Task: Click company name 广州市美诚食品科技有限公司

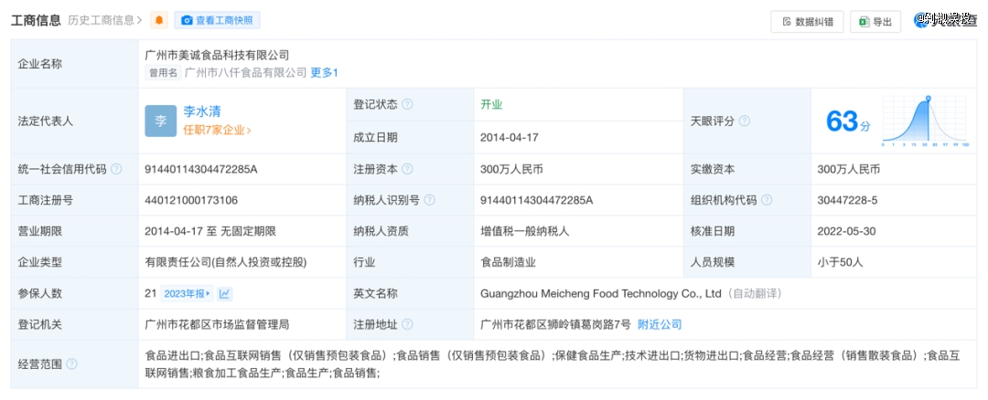Action: (x=217, y=56)
